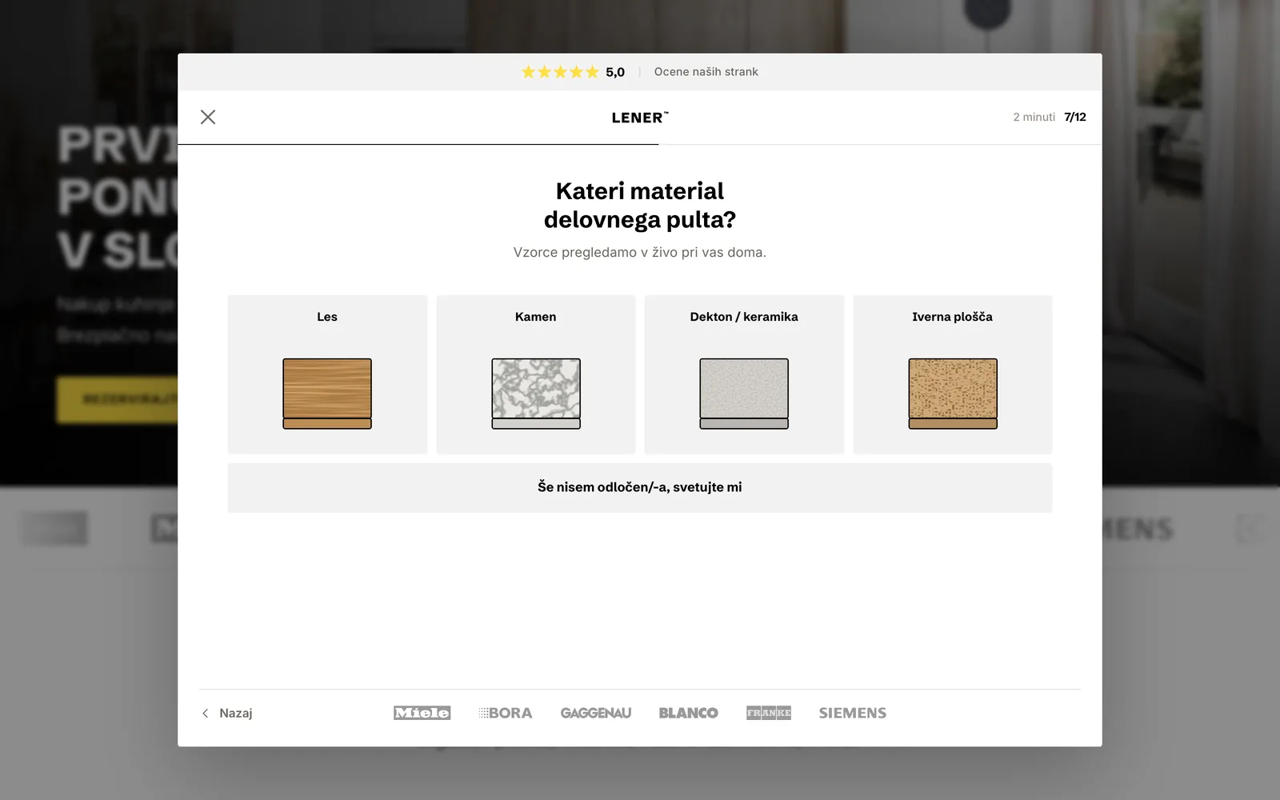Click the five-star rating icons
Image resolution: width=1280 pixels, height=800 pixels.
[560, 72]
